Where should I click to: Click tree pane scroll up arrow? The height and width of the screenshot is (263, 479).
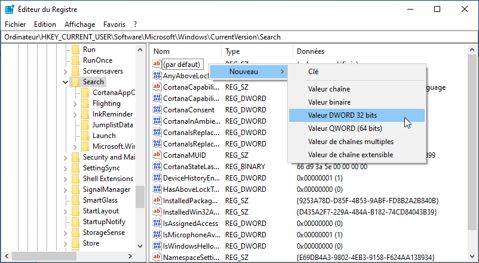[x=140, y=50]
